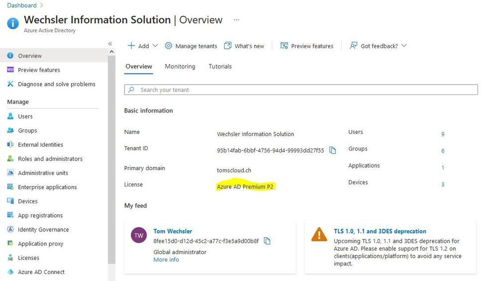
Task: Click the Azure AD Premium P2 license text
Action: [x=245, y=187]
